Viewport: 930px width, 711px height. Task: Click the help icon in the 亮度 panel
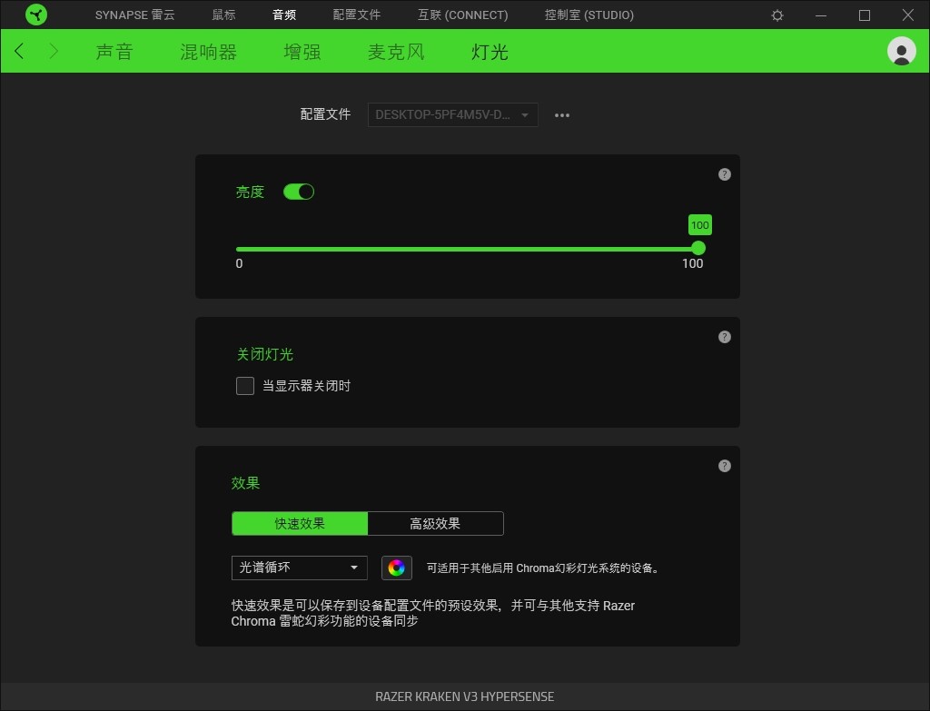724,174
